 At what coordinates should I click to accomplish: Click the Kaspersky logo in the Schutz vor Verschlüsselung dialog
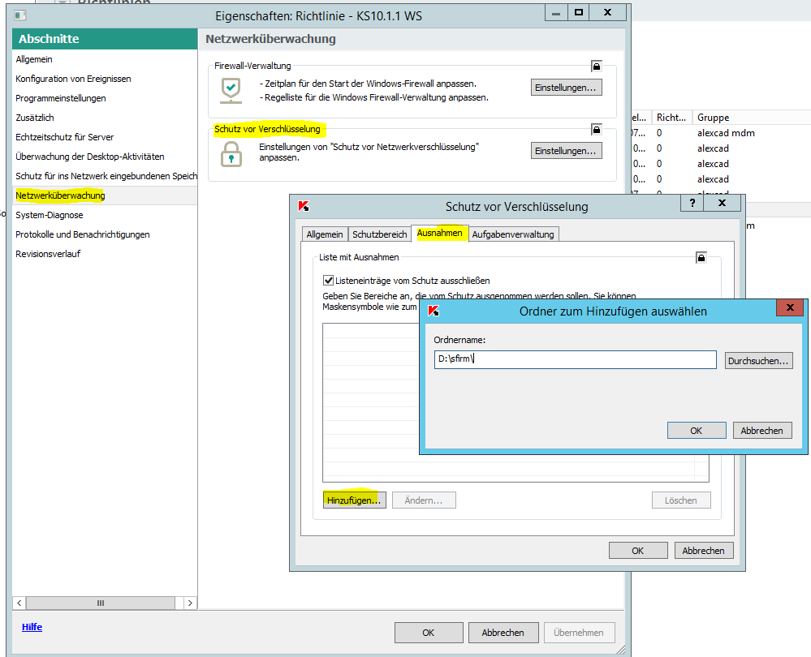point(304,206)
